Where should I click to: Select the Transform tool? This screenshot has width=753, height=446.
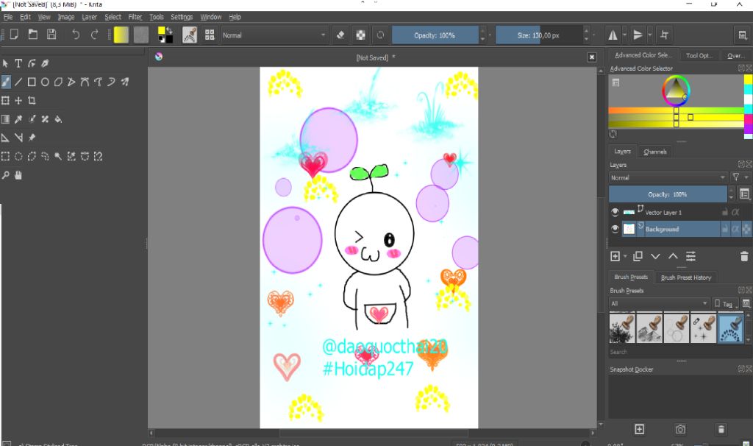[x=5, y=100]
